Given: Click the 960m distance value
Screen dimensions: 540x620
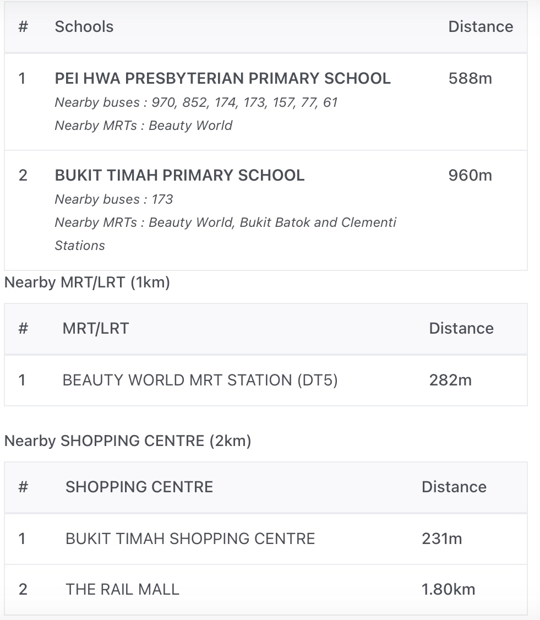Looking at the screenshot, I should (x=470, y=175).
